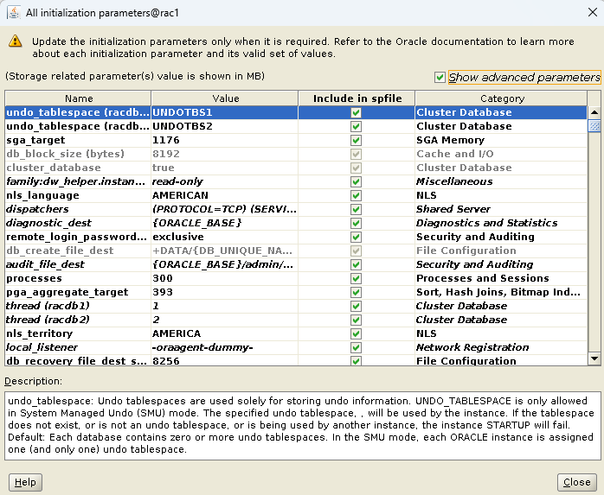Toggle Include in spfile for nls_territory
This screenshot has width=604, height=495.
tap(356, 334)
